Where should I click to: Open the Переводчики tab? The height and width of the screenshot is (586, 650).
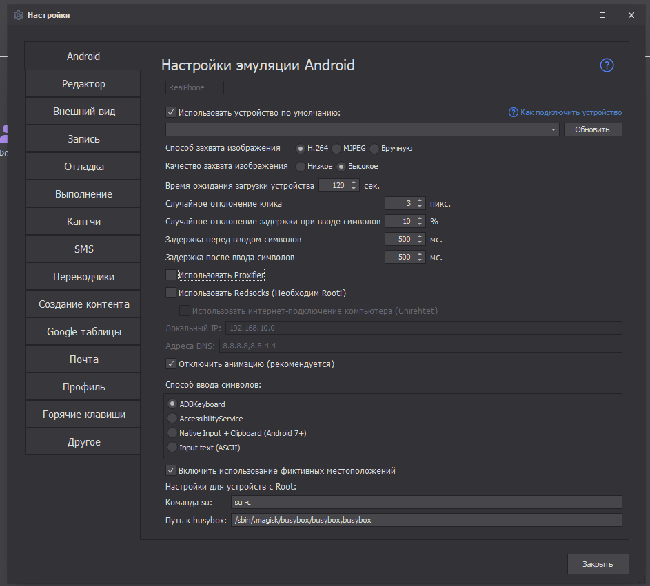click(83, 277)
